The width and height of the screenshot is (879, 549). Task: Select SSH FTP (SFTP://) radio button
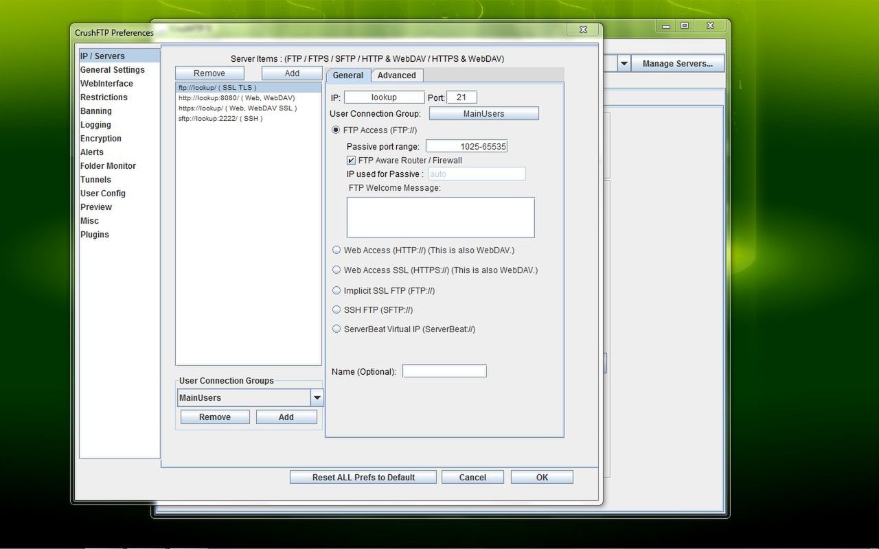click(x=336, y=310)
